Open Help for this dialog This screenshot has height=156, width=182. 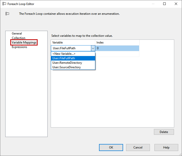[166, 147]
